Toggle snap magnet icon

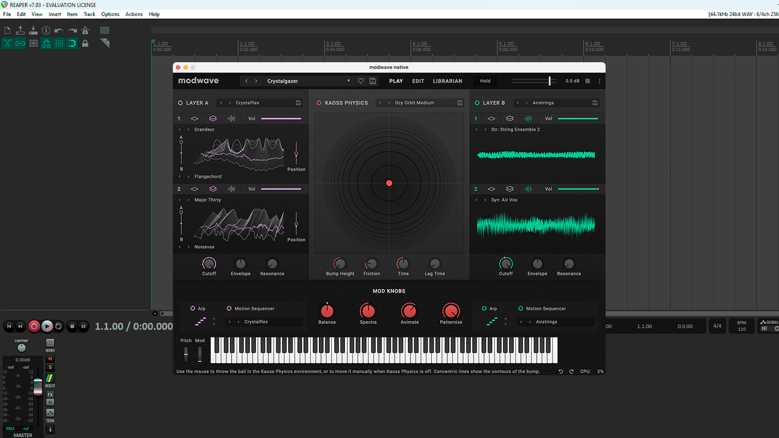tap(72, 43)
